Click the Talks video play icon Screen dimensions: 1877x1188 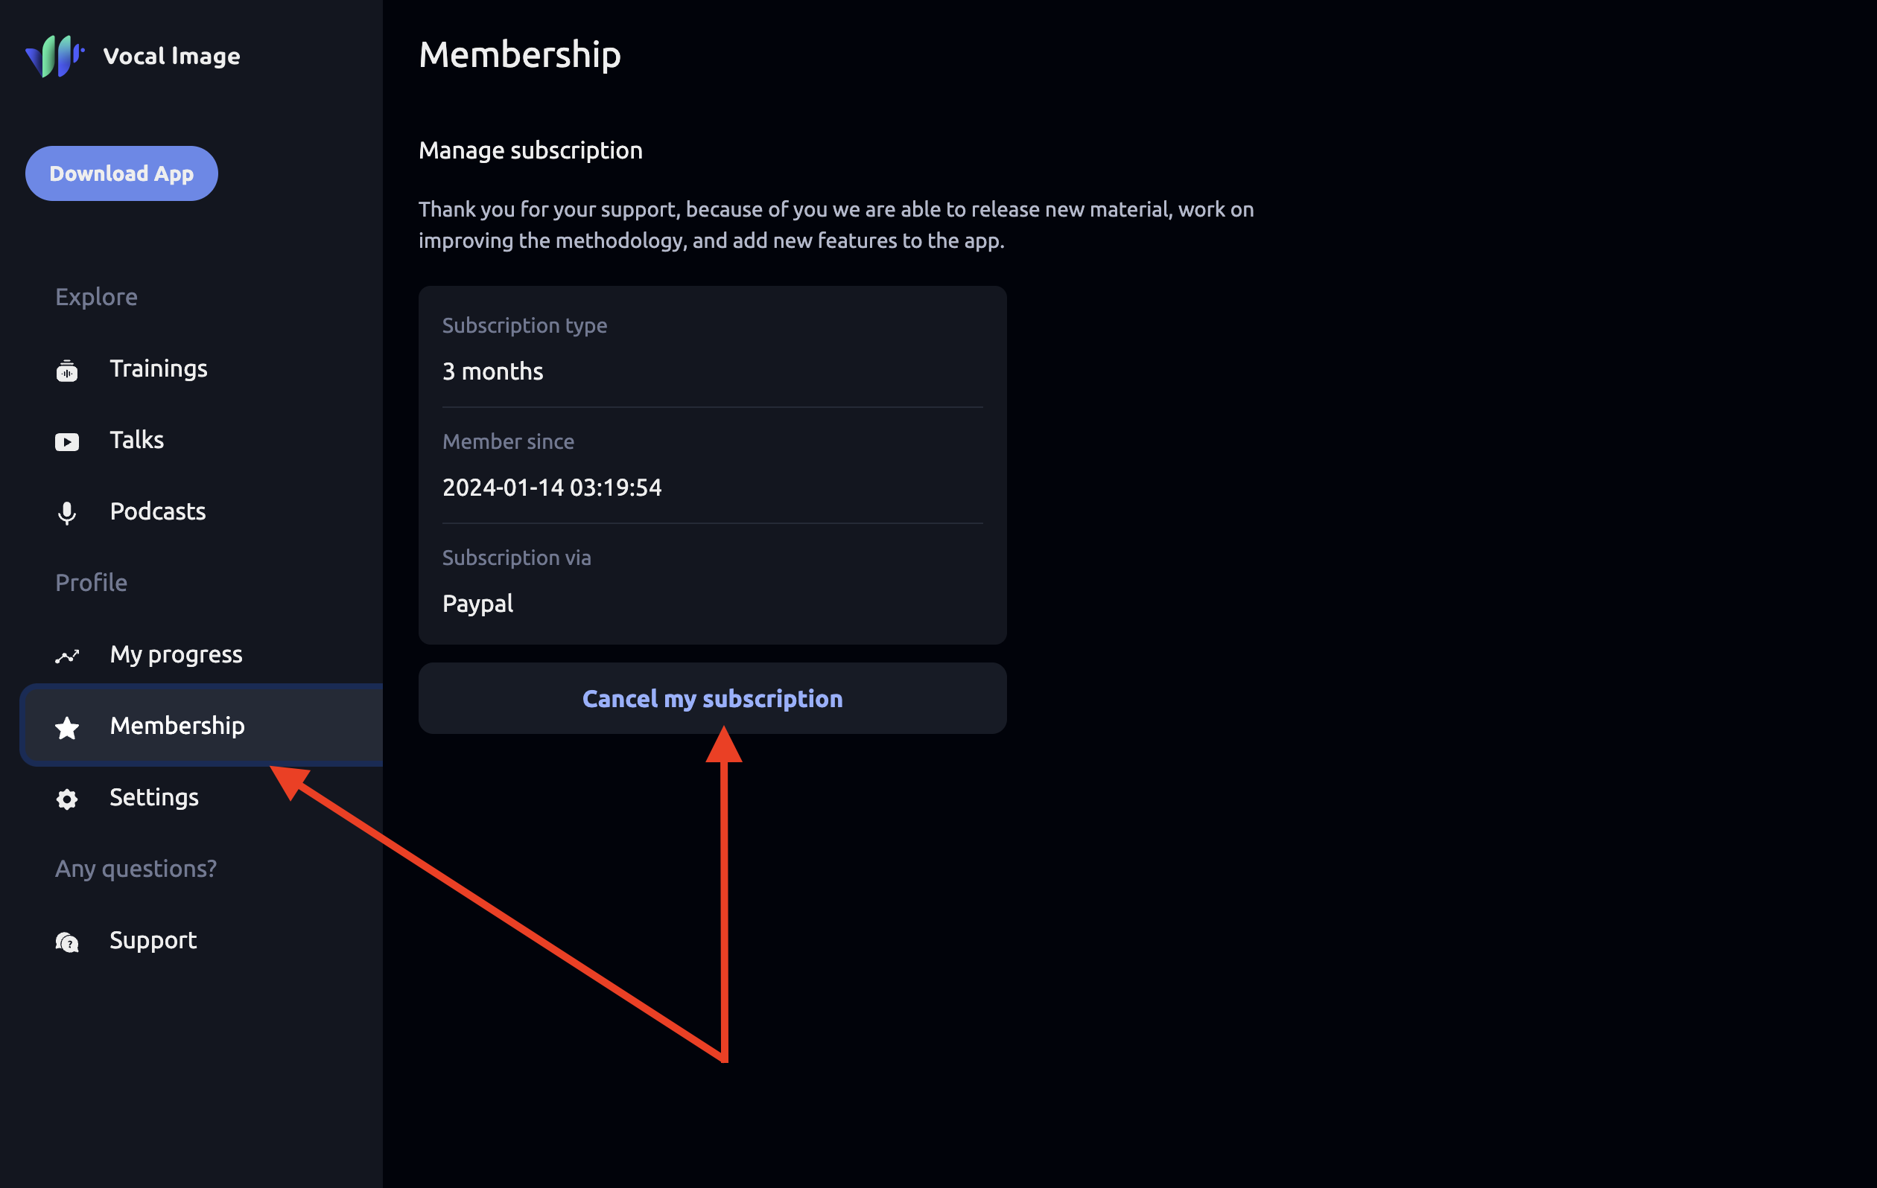67,441
